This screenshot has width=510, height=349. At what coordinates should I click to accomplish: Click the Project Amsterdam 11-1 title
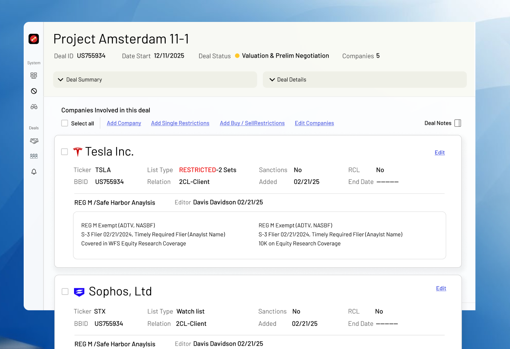pyautogui.click(x=121, y=39)
